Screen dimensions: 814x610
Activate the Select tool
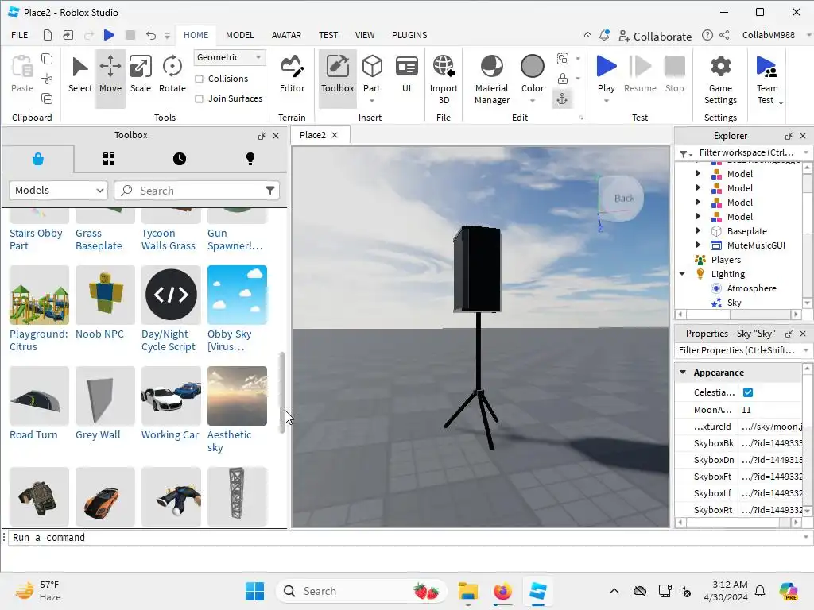coord(80,75)
